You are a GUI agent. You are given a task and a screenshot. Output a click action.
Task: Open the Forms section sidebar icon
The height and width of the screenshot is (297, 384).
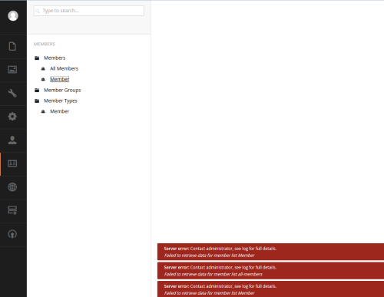click(12, 210)
